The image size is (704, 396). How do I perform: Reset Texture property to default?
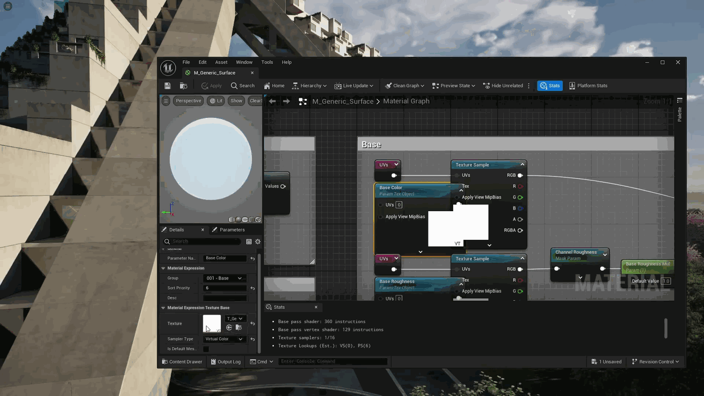(253, 323)
